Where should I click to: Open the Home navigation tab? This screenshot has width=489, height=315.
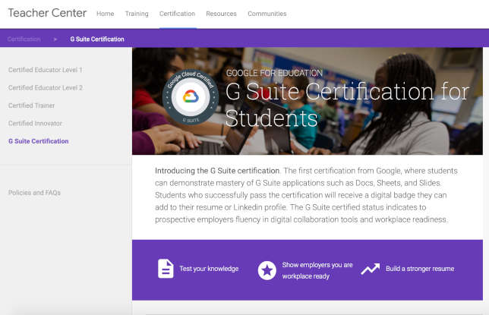point(106,14)
